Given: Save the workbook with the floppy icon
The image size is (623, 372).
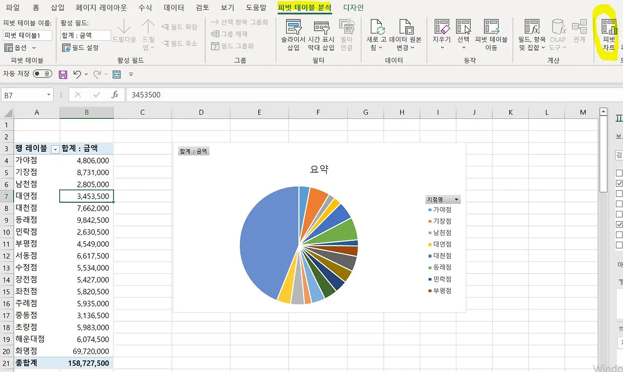Looking at the screenshot, I should [63, 74].
